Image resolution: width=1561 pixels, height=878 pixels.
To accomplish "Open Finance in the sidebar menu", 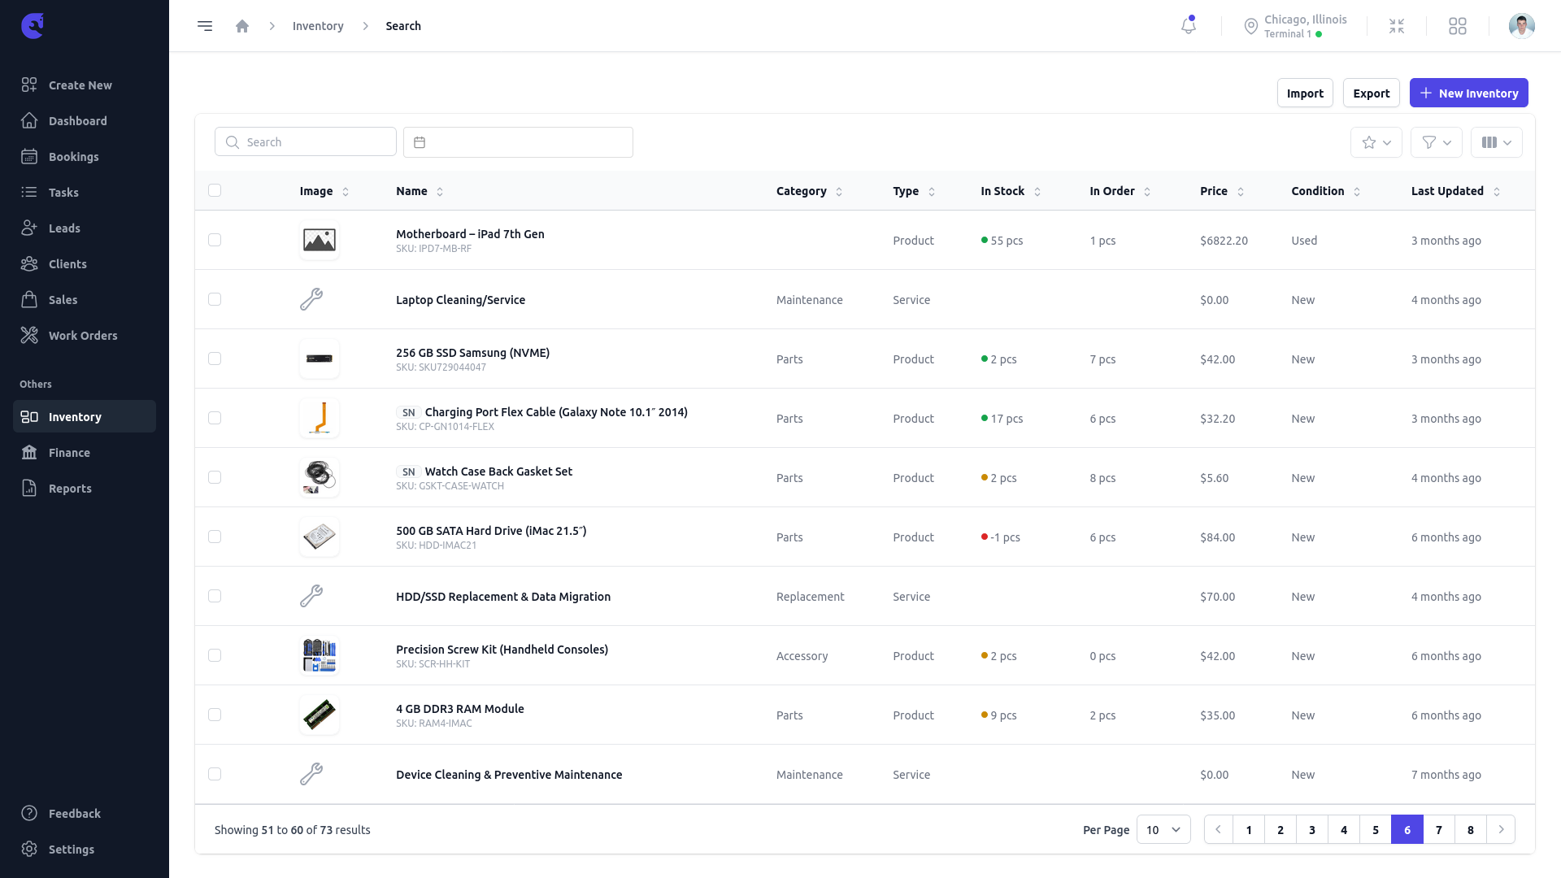I will (69, 453).
